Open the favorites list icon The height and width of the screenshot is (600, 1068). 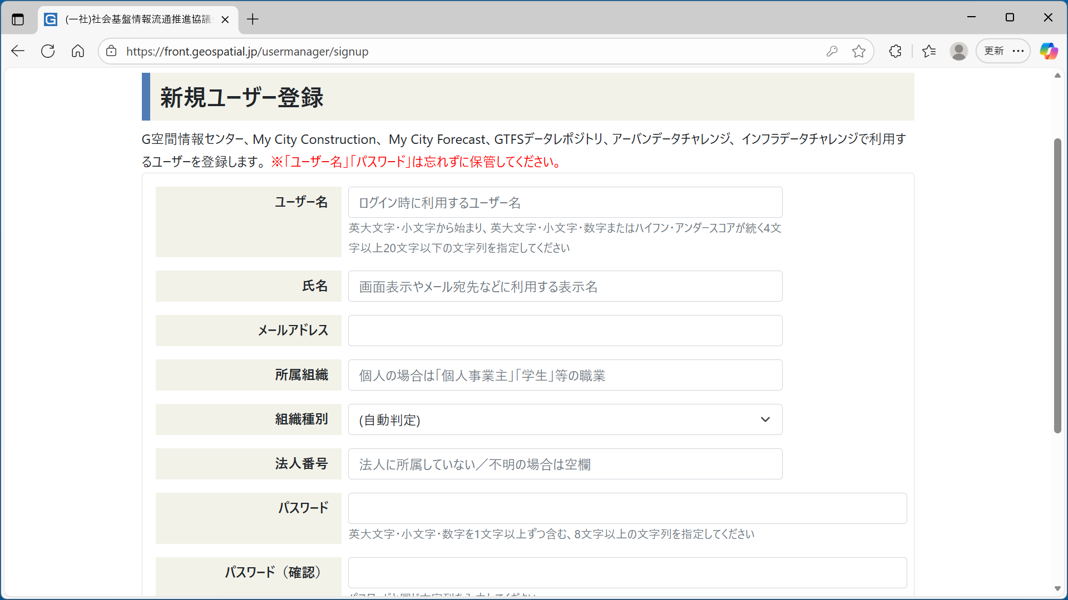point(929,51)
